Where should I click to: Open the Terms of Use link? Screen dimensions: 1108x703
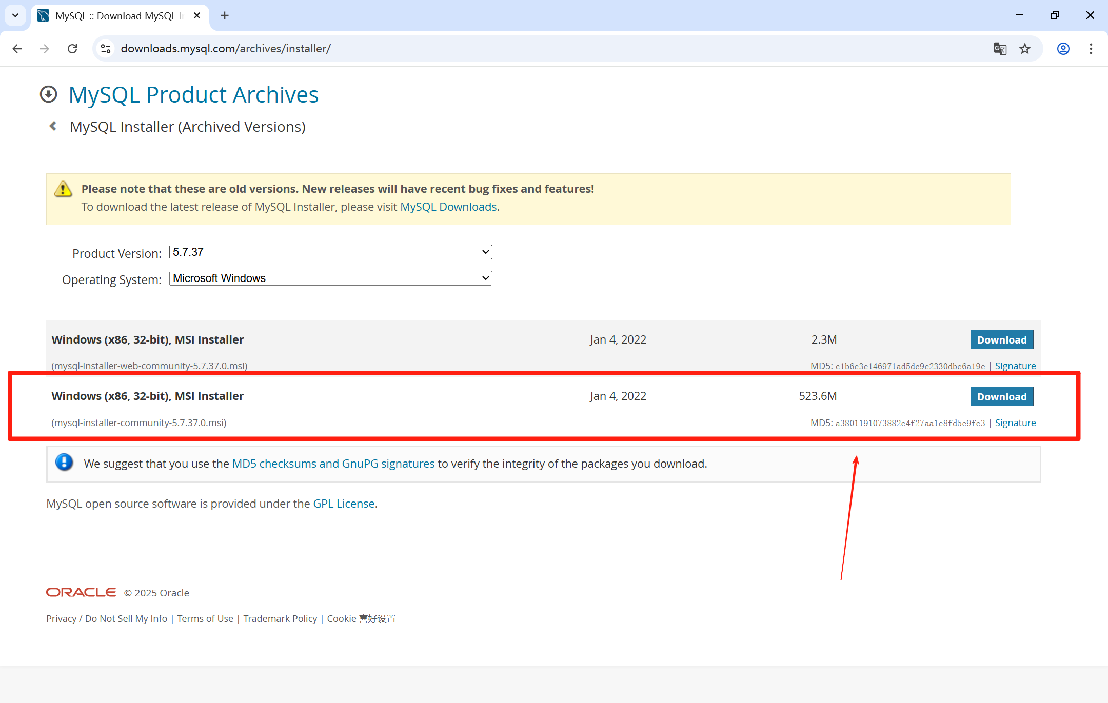(x=205, y=619)
